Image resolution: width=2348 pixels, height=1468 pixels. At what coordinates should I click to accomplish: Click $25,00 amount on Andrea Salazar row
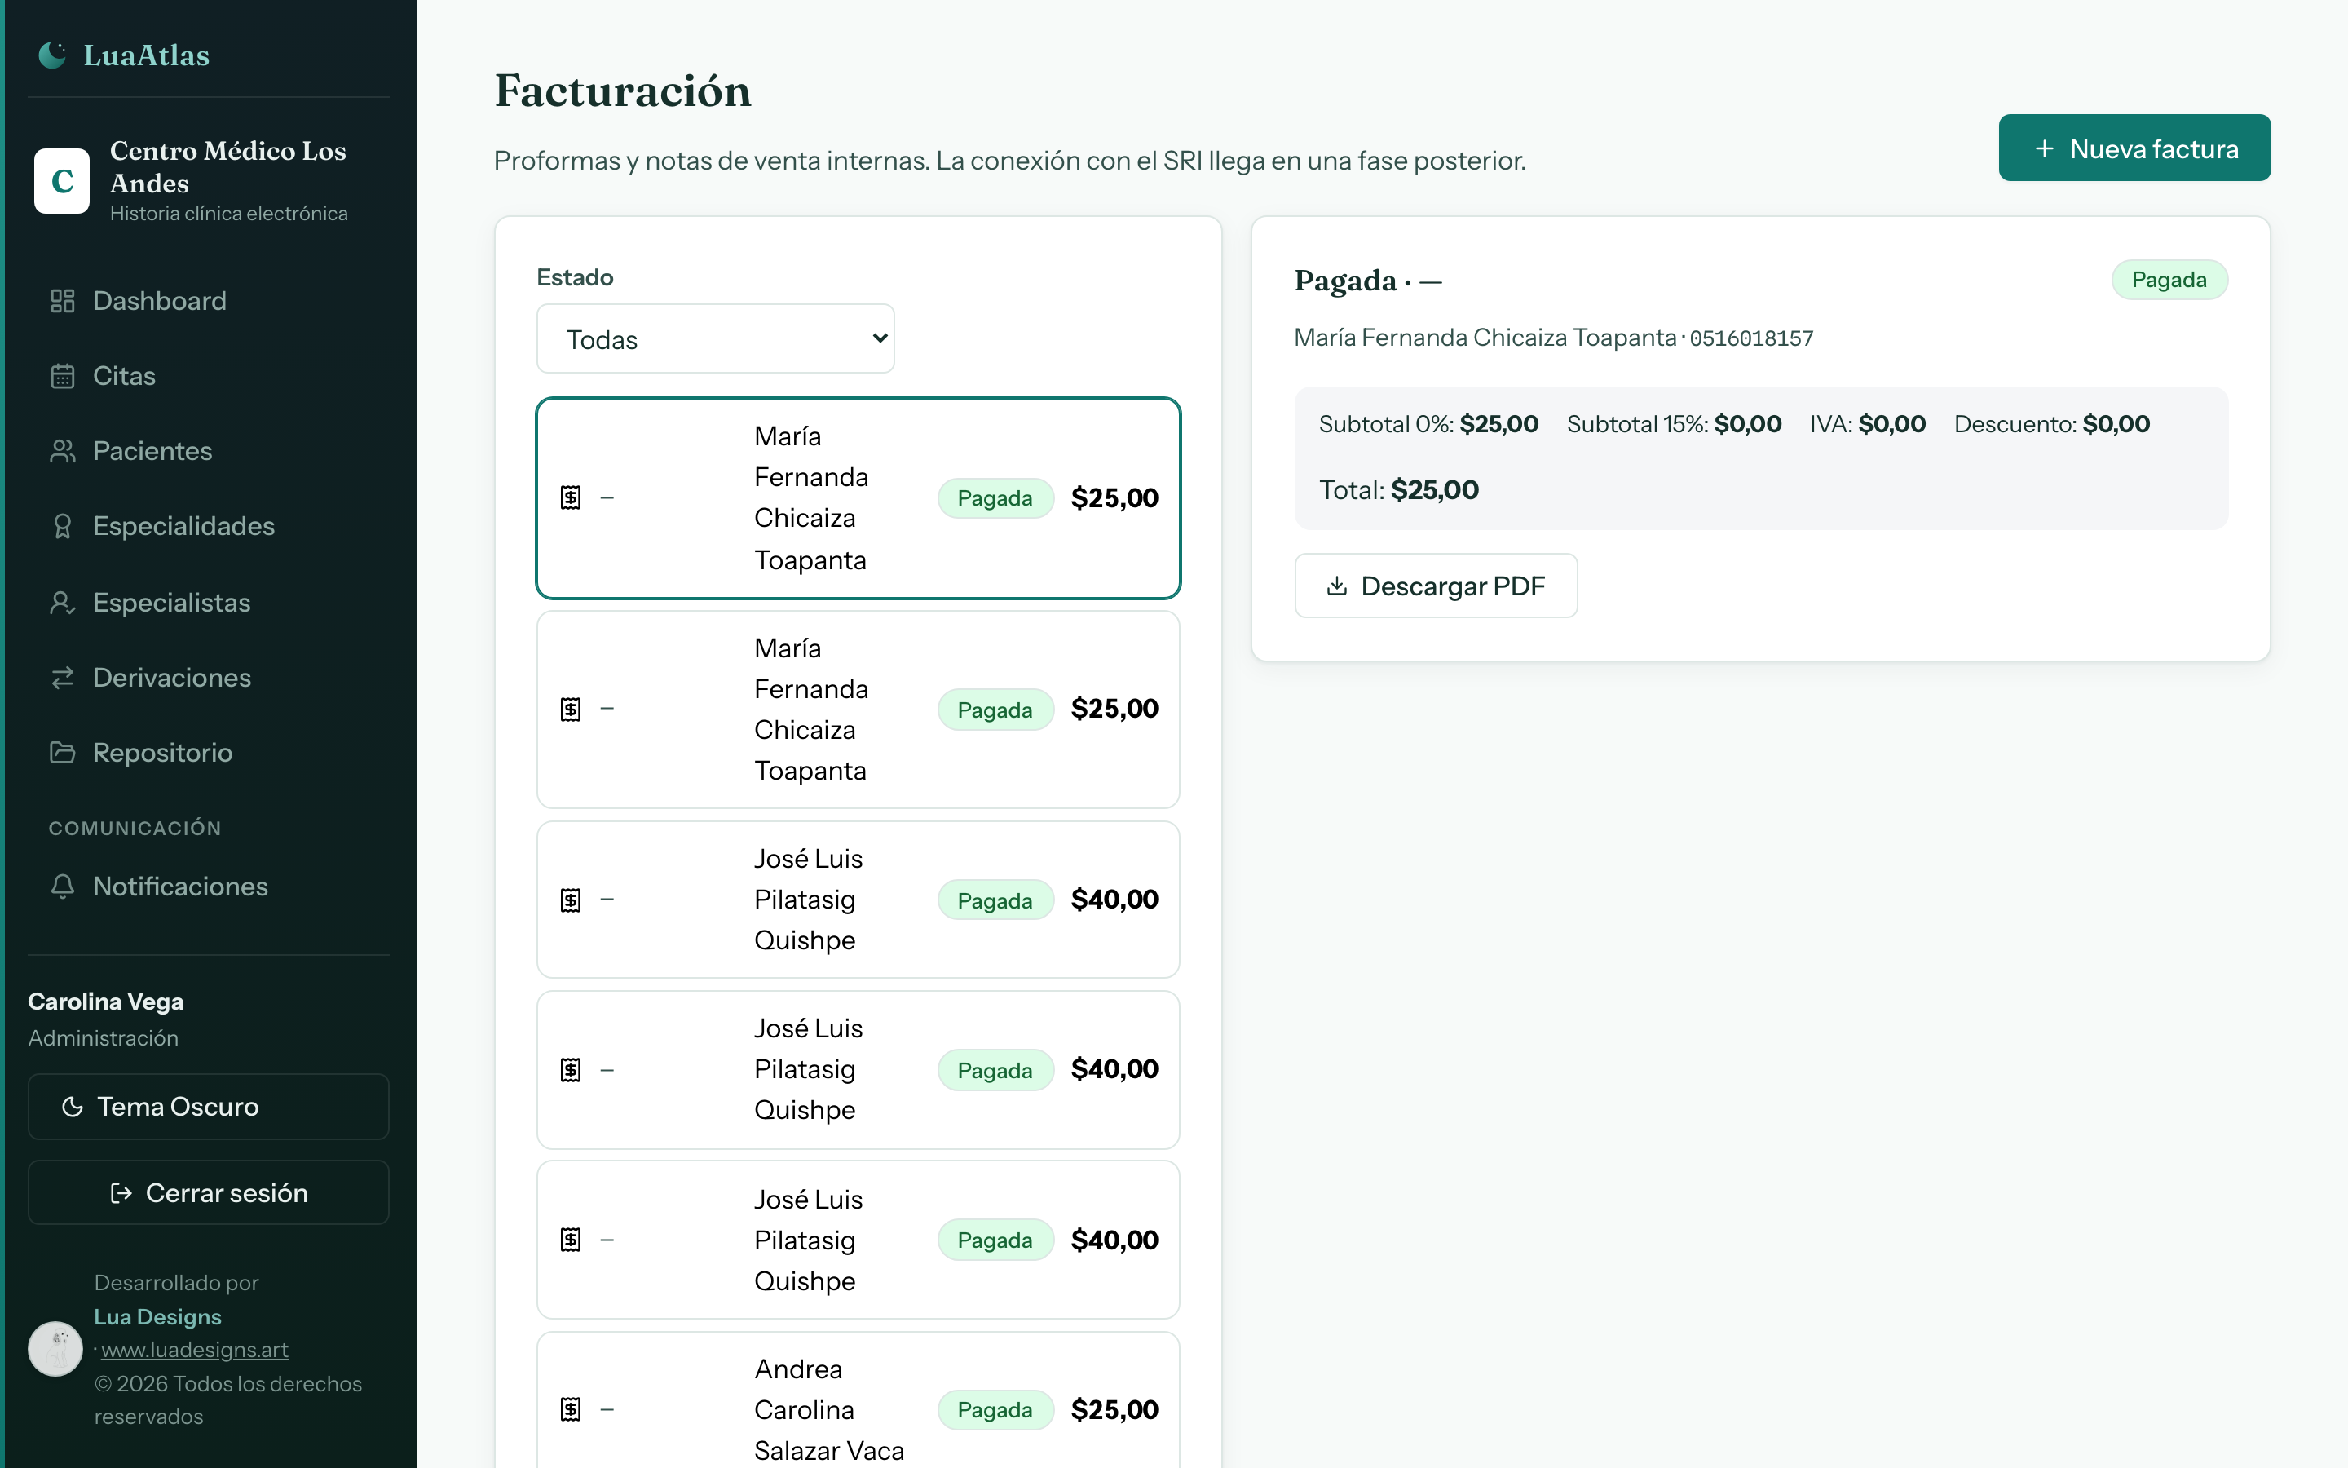1114,1410
